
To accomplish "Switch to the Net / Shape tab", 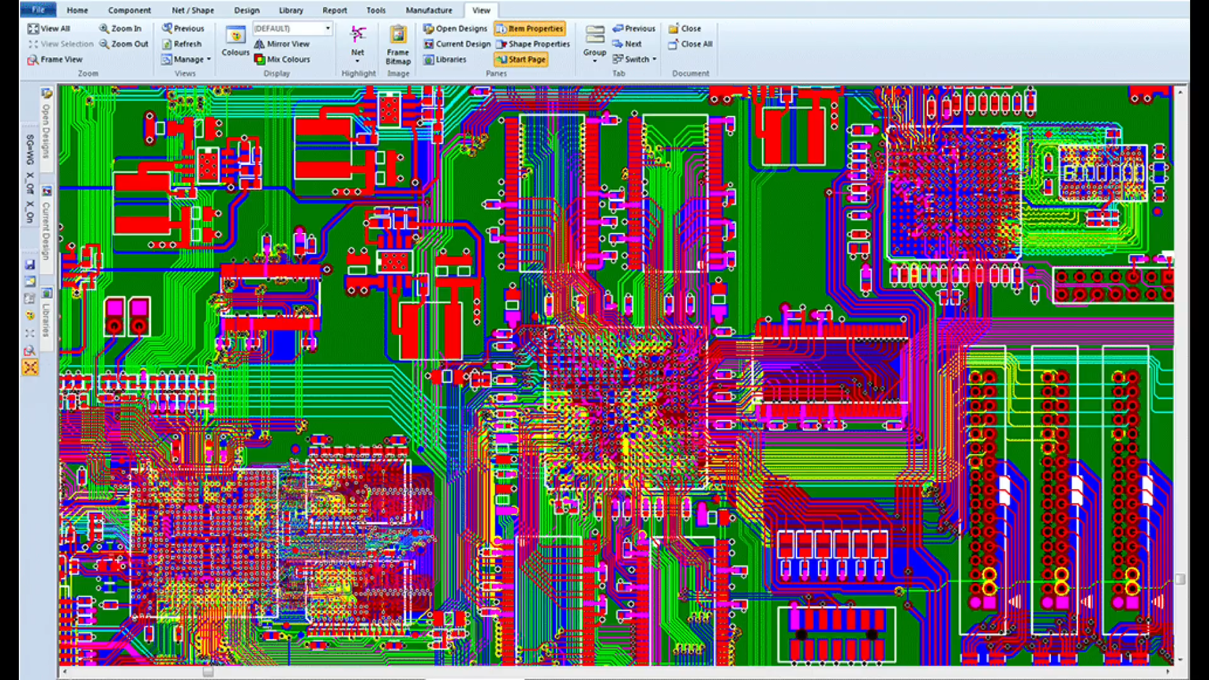I will click(x=193, y=10).
